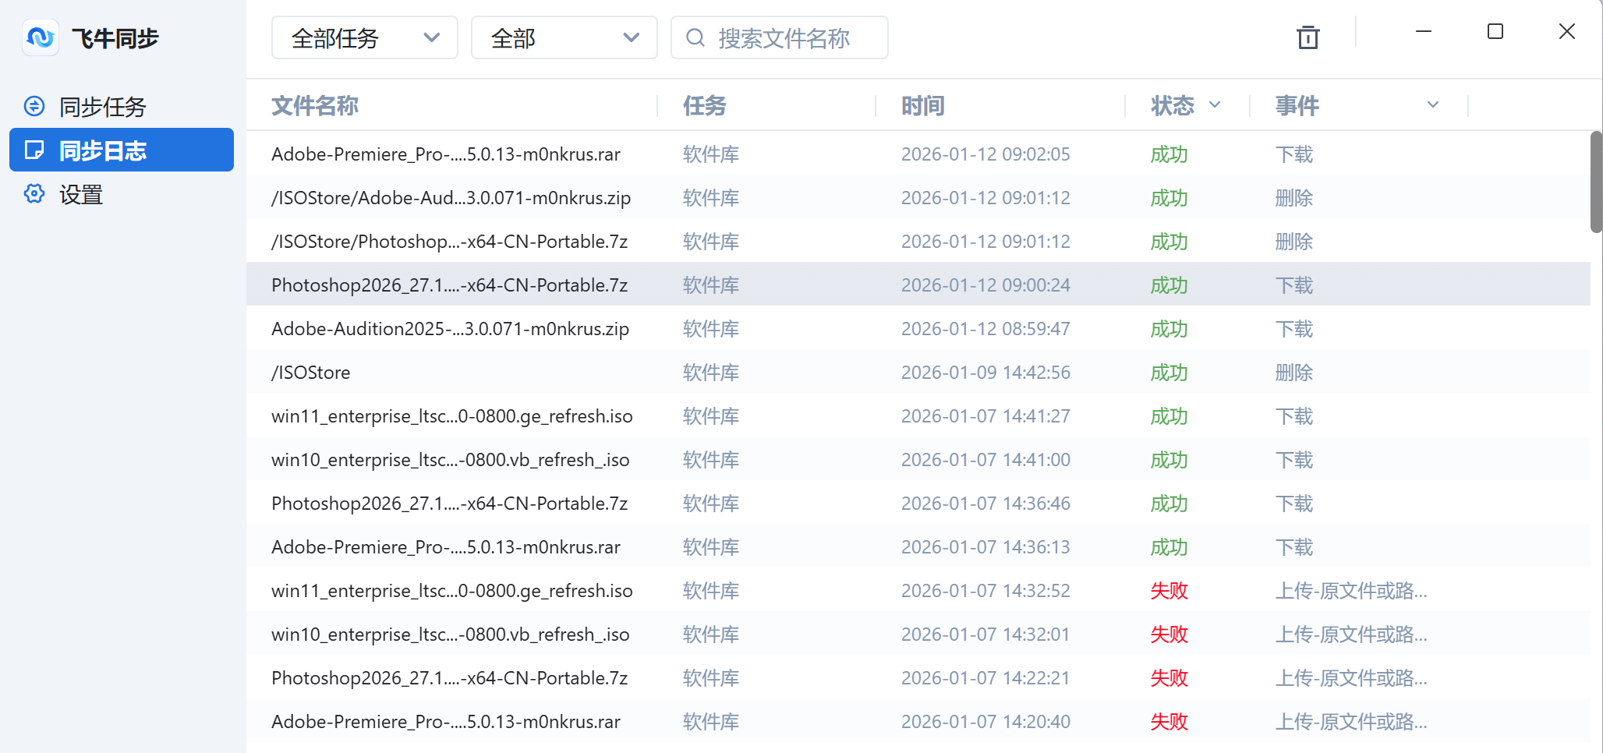Select the 同步日志 sidebar item

tap(104, 150)
